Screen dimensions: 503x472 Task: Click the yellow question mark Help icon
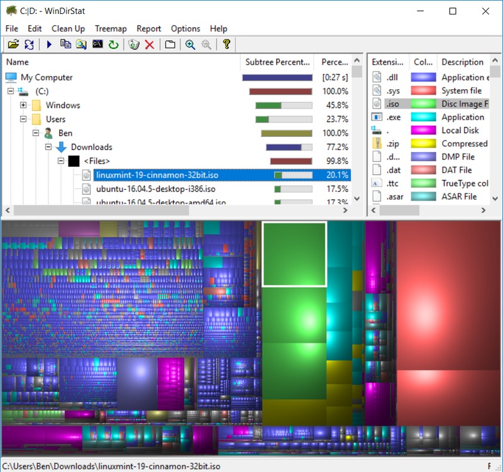pyautogui.click(x=226, y=45)
